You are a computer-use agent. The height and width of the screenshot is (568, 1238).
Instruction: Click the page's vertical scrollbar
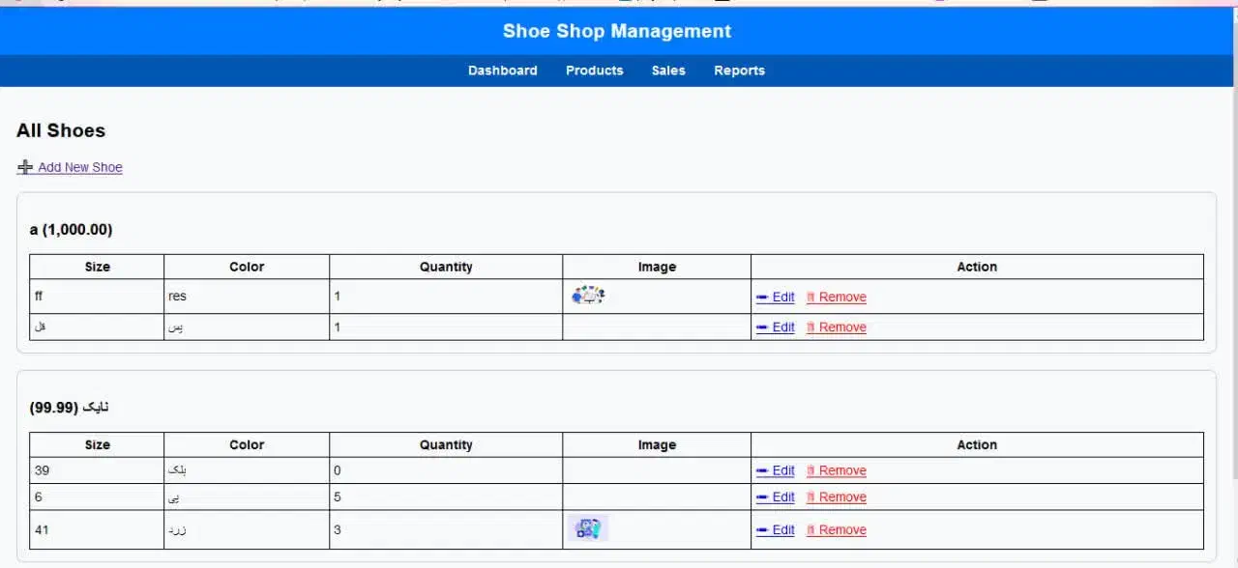click(1233, 290)
